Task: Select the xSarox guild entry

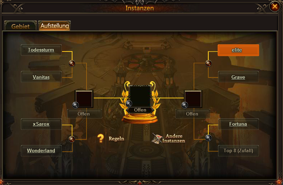Action: [41, 124]
